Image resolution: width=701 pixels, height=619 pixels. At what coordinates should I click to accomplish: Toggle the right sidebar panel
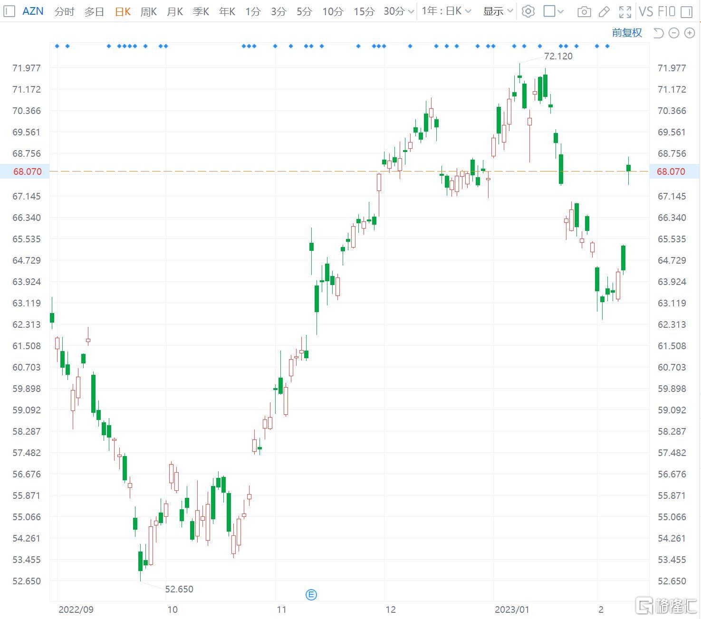click(687, 11)
